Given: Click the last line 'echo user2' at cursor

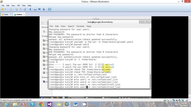Looking at the screenshot, I should click(84, 87).
